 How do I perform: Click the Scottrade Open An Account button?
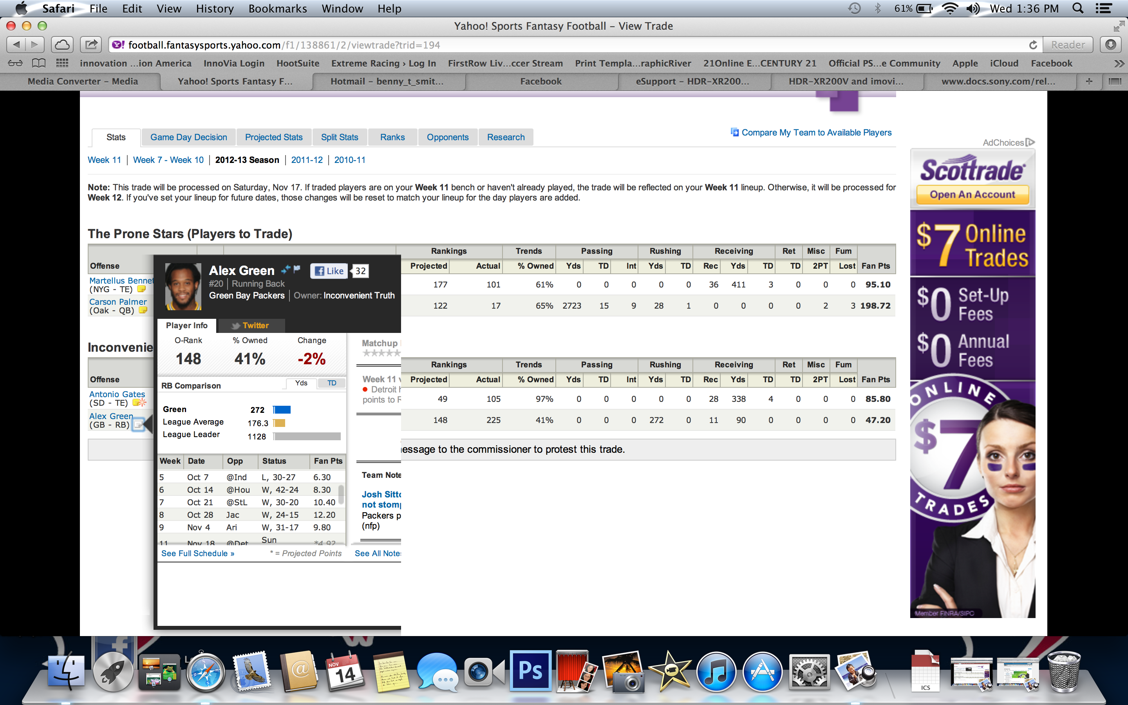coord(973,194)
